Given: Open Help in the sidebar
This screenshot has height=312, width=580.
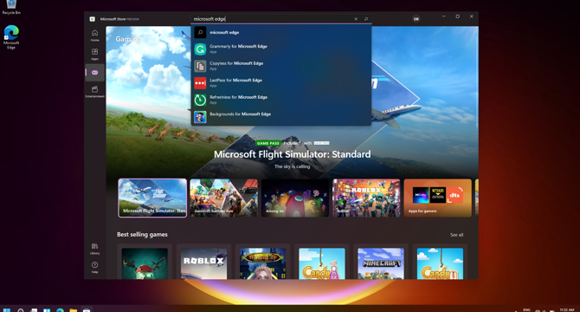Looking at the screenshot, I should pos(94,267).
